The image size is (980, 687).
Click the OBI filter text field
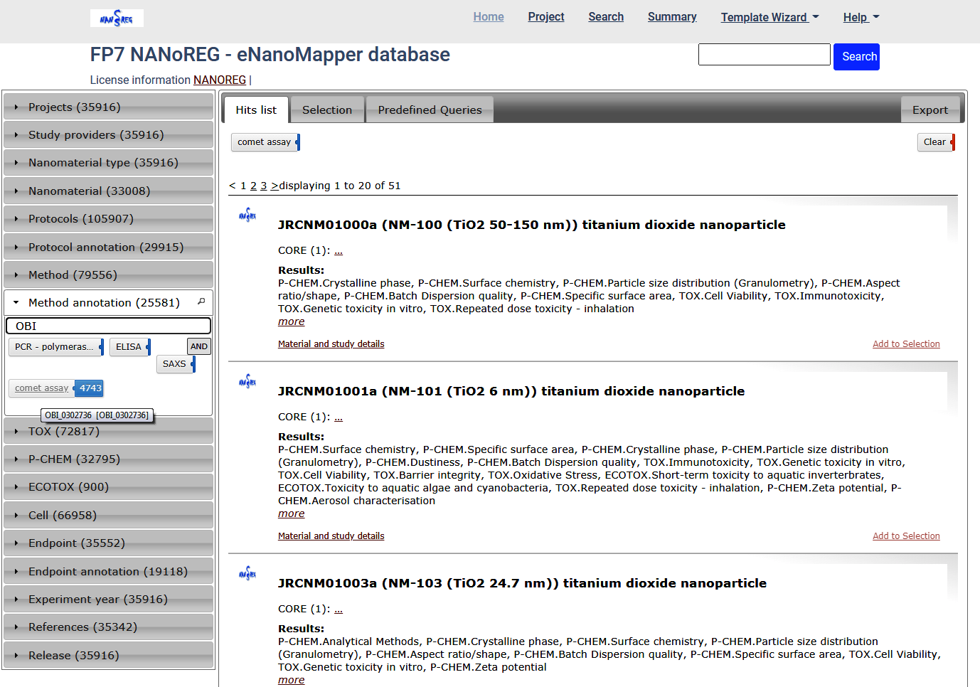(x=108, y=326)
